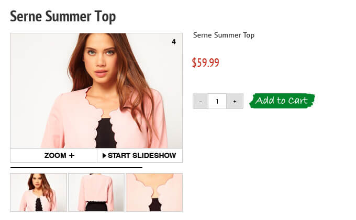Click the red $59.99 price
The width and height of the screenshot is (356, 220).
pos(205,63)
